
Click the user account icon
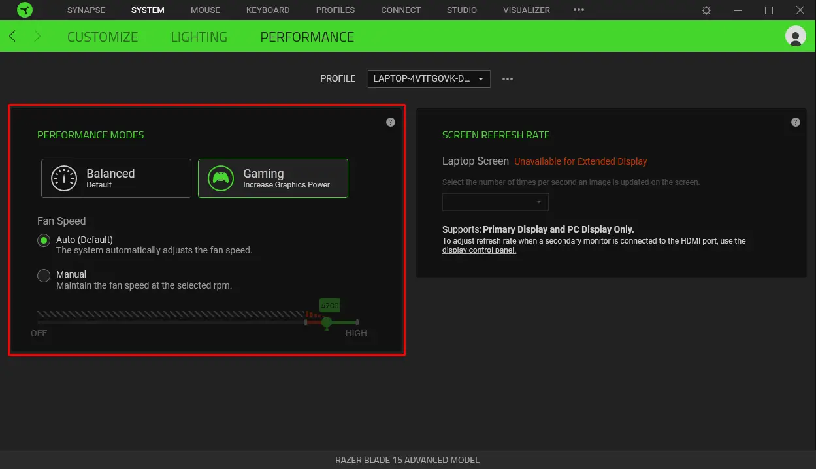click(795, 36)
